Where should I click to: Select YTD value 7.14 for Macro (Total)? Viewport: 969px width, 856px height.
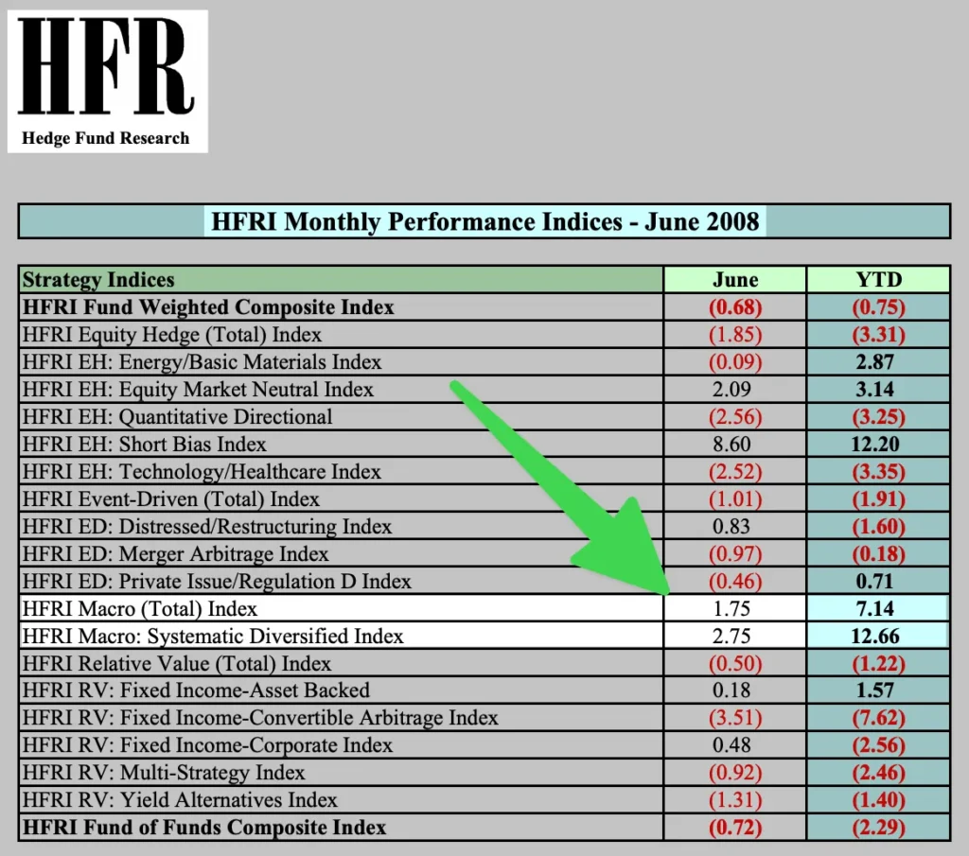(x=875, y=609)
